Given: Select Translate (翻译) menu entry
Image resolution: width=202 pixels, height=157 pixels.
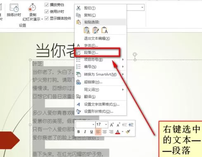Looking at the screenshot, I should click(100, 97).
